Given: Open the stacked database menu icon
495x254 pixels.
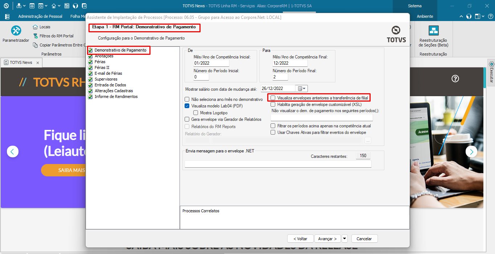Looking at the screenshot, I should (7, 16).
